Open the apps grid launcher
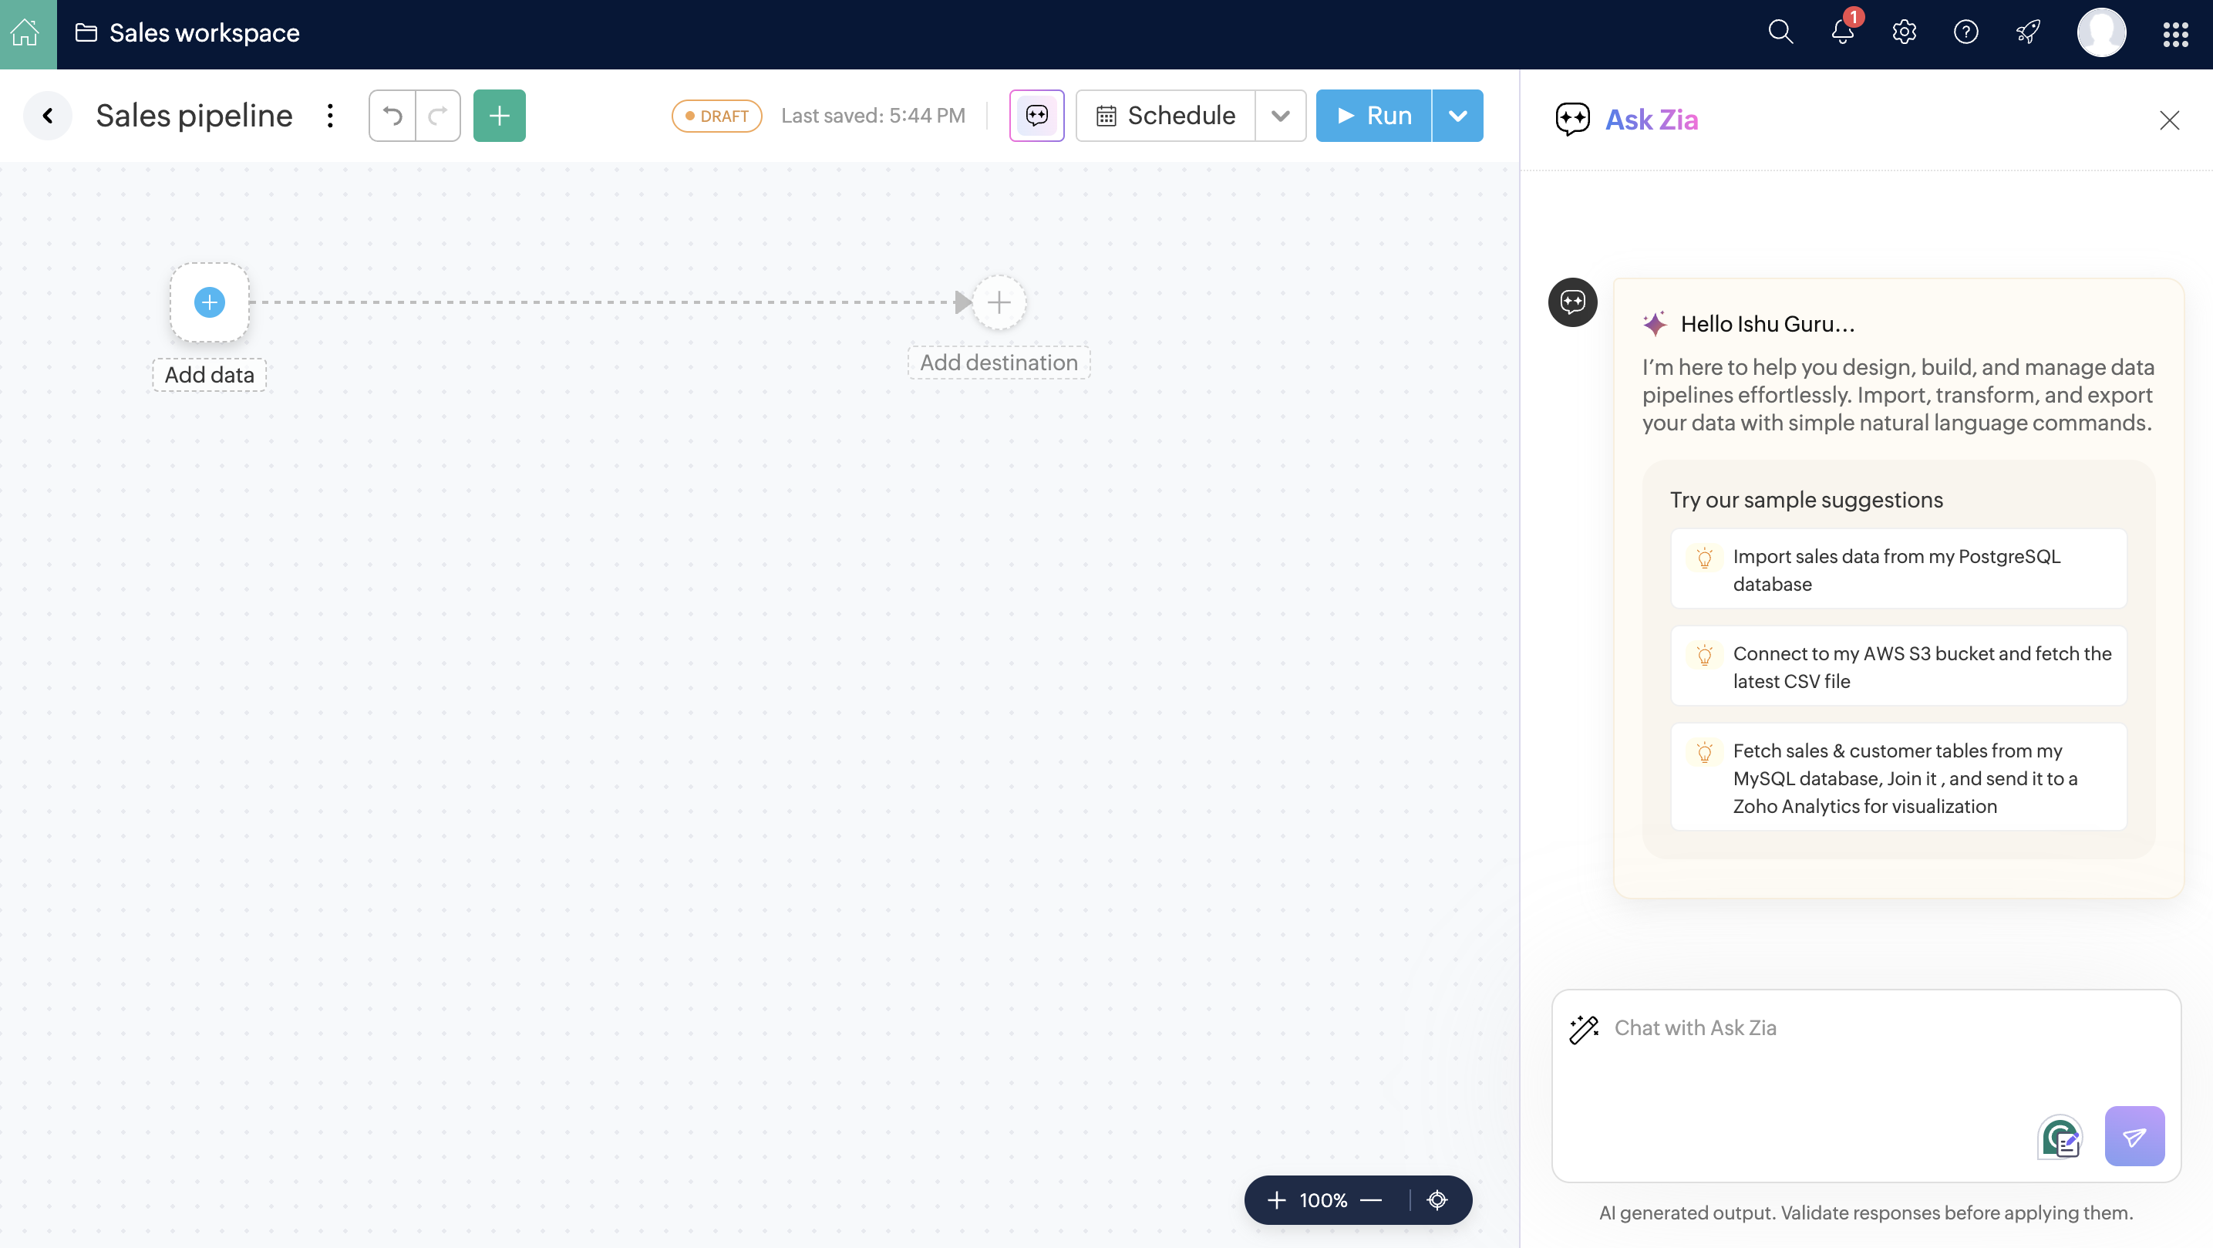 coord(2175,33)
